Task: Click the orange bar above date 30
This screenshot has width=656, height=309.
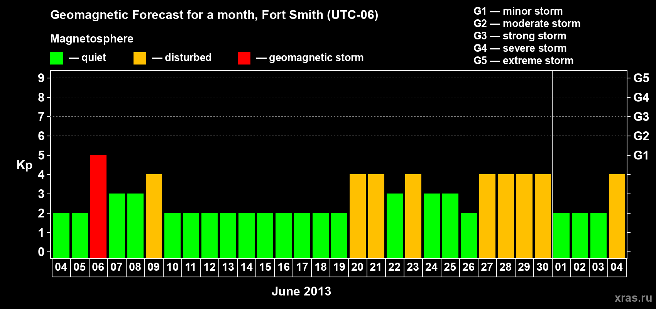Action: click(x=543, y=216)
